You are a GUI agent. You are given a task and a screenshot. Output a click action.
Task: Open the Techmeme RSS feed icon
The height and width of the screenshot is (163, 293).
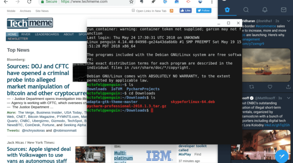click(171, 11)
